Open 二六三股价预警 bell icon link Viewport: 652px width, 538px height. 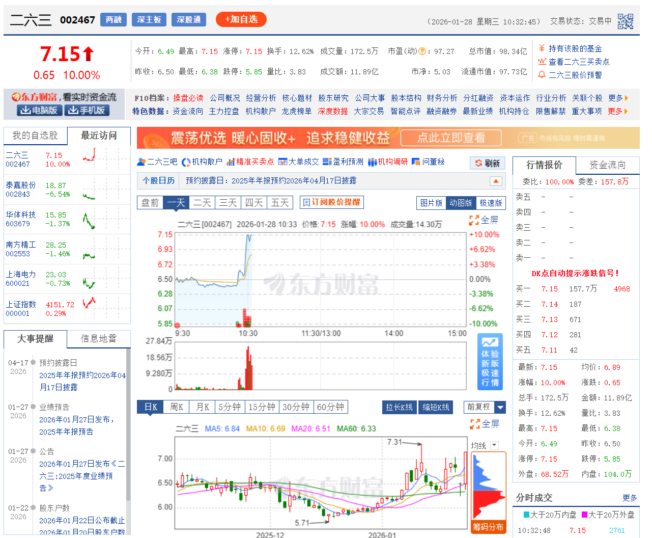542,75
